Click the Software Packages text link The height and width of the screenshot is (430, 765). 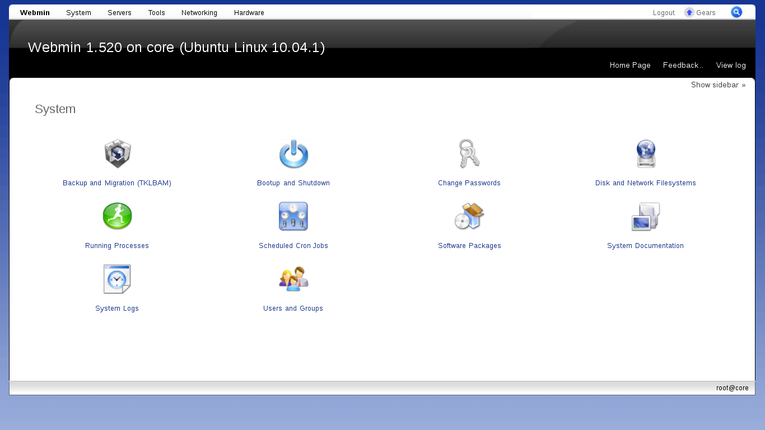coord(469,246)
